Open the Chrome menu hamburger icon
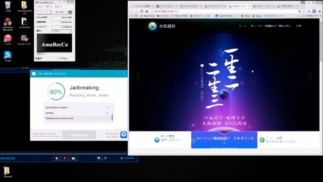Image resolution: width=323 pixels, height=182 pixels. (319, 11)
